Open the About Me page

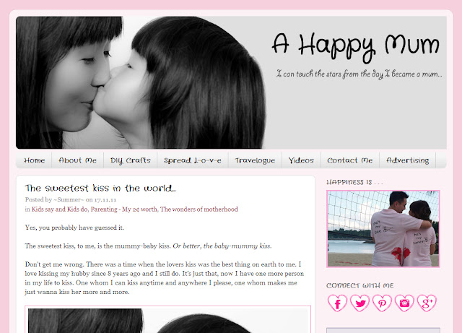(x=77, y=160)
